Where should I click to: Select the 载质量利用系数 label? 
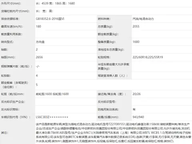12,34
